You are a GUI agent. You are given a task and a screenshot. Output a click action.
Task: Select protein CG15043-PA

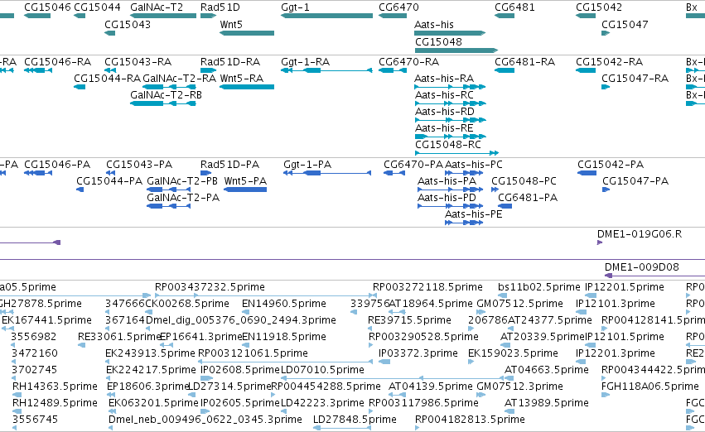click(139, 165)
